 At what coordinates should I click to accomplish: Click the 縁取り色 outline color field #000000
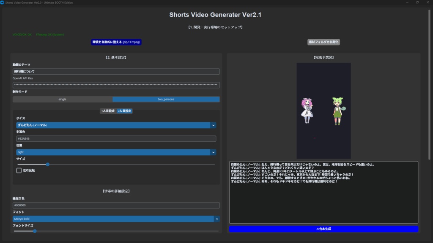point(116,205)
